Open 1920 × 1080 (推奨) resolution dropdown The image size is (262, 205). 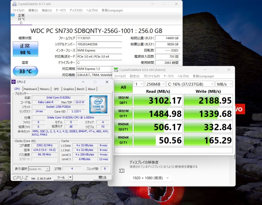click(x=151, y=178)
